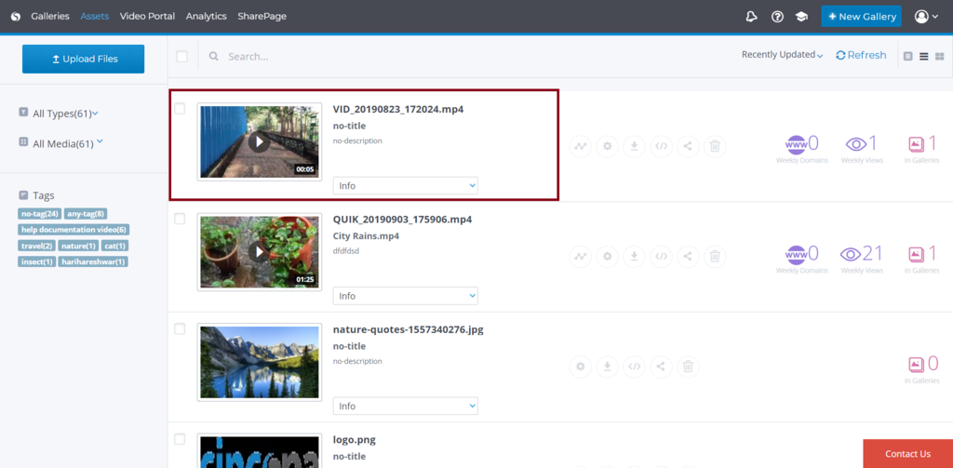This screenshot has width=953, height=468.
Task: Go to Galleries in top navigation
Action: [x=50, y=17]
